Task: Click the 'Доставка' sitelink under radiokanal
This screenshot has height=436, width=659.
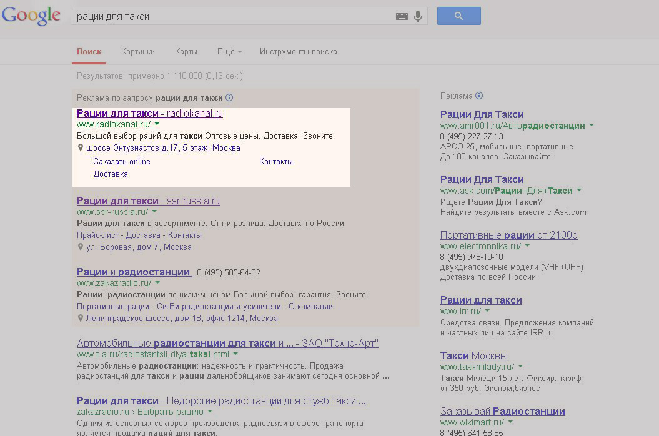Action: tap(111, 174)
